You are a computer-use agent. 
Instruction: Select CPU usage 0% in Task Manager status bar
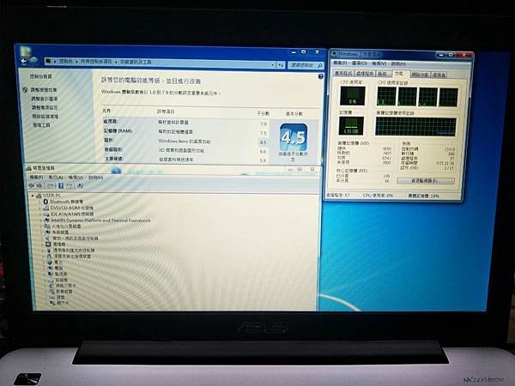pos(378,196)
